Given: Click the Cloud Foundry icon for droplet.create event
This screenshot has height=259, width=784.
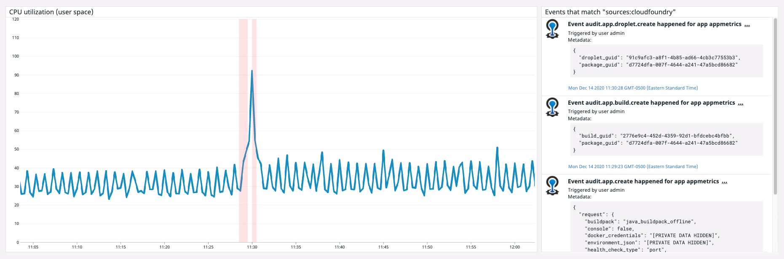Looking at the screenshot, I should [x=552, y=29].
